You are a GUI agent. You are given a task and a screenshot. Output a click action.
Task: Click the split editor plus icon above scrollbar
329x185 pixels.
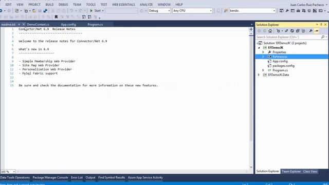coord(251,29)
